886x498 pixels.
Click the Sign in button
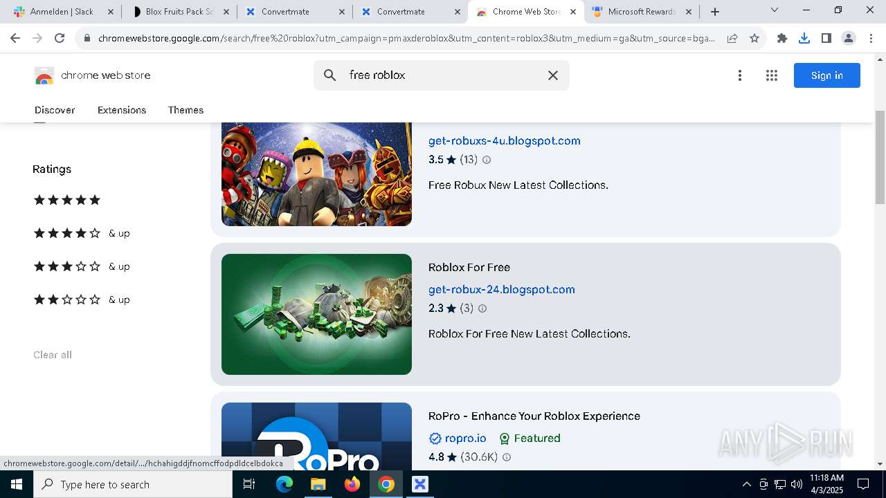(827, 75)
